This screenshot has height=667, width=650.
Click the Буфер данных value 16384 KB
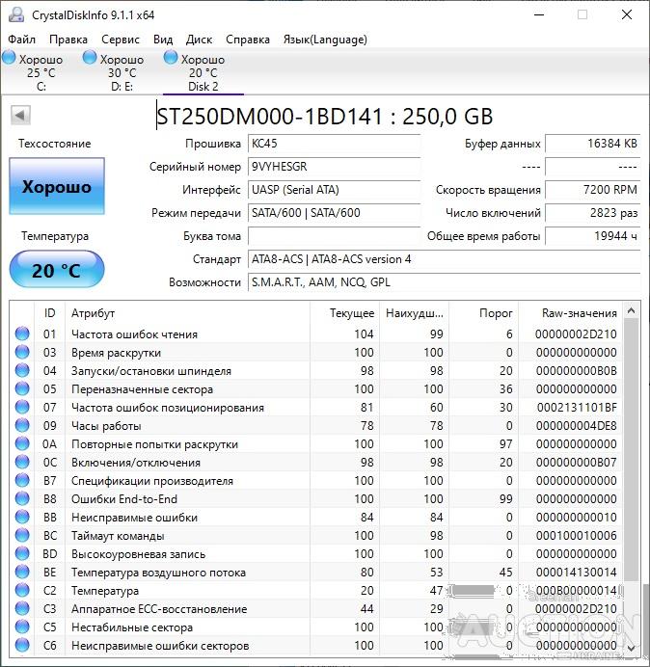592,144
